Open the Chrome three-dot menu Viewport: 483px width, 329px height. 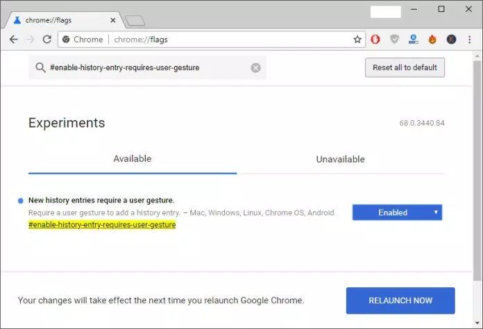[x=469, y=40]
